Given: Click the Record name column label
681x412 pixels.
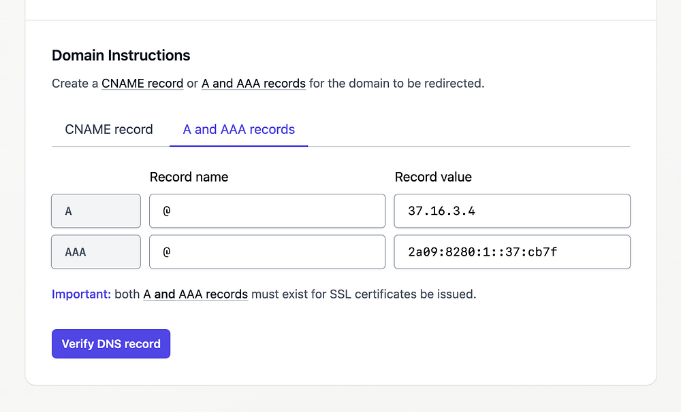Looking at the screenshot, I should click(x=189, y=177).
